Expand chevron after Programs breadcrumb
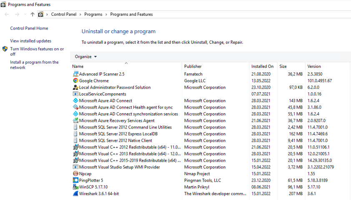Viewport: 351px width, 200px height. [x=106, y=15]
